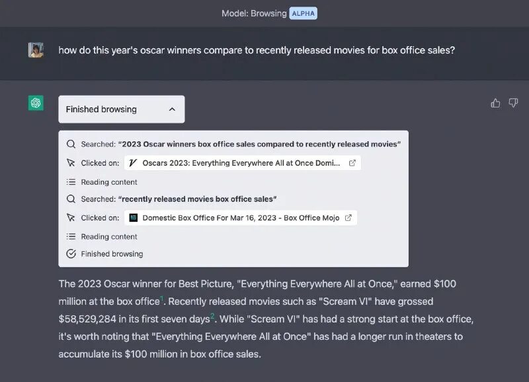Screen dimensions: 529x382
Task: Click the first Reading content entry
Action: tap(108, 182)
